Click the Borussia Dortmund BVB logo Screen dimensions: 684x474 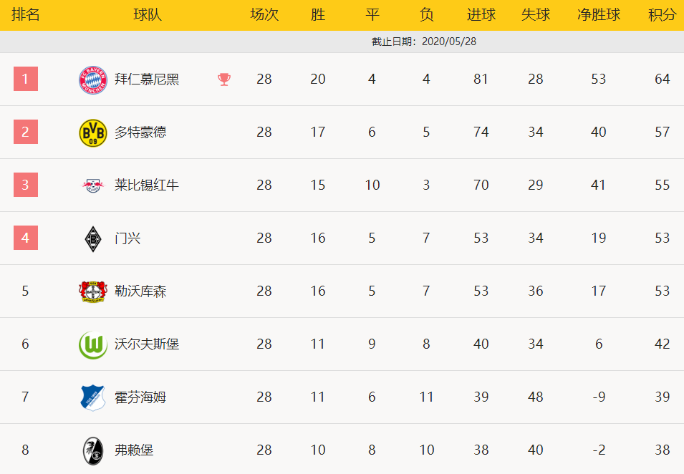pos(93,133)
